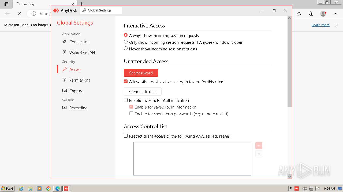Check Restrict client access checkbox

click(x=126, y=136)
